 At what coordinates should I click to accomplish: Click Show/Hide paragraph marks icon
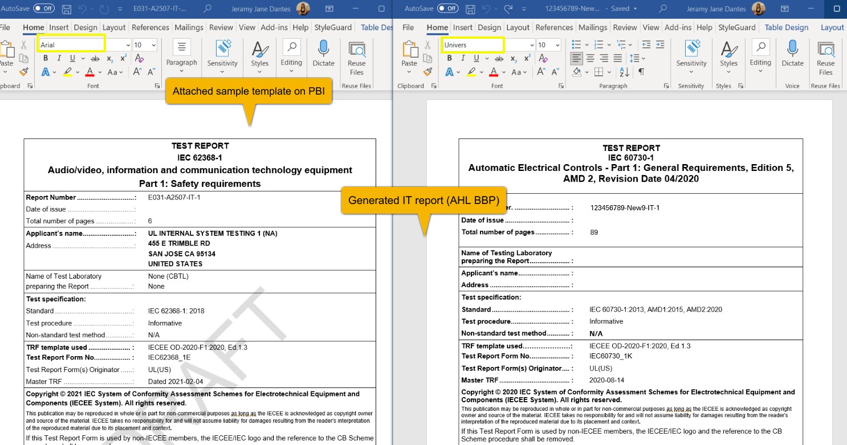(641, 72)
